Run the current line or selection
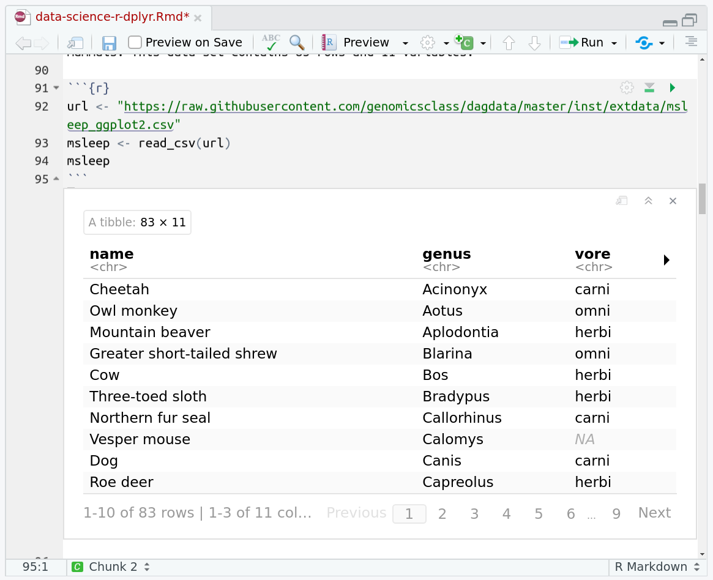This screenshot has height=580, width=713. click(581, 43)
